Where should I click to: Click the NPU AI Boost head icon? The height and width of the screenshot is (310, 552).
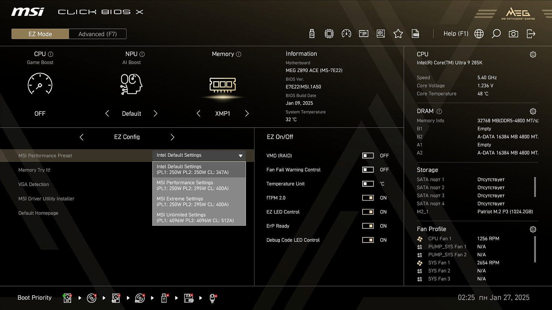[x=131, y=84]
